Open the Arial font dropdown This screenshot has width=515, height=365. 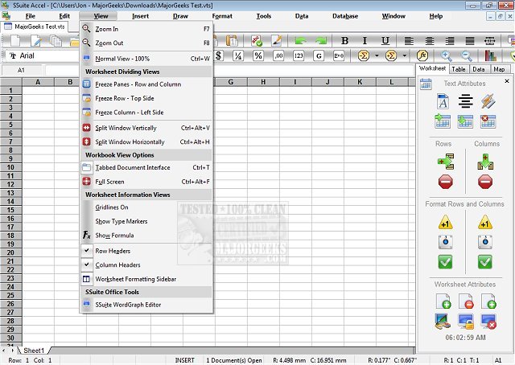click(43, 55)
